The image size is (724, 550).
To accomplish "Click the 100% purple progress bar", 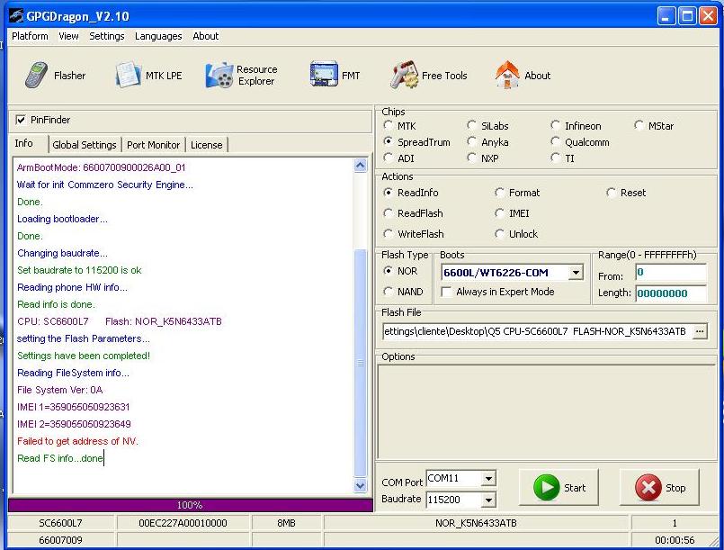I will tap(191, 505).
